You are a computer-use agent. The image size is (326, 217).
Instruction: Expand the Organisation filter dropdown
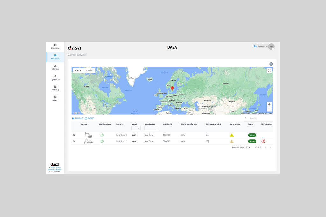(x=152, y=128)
